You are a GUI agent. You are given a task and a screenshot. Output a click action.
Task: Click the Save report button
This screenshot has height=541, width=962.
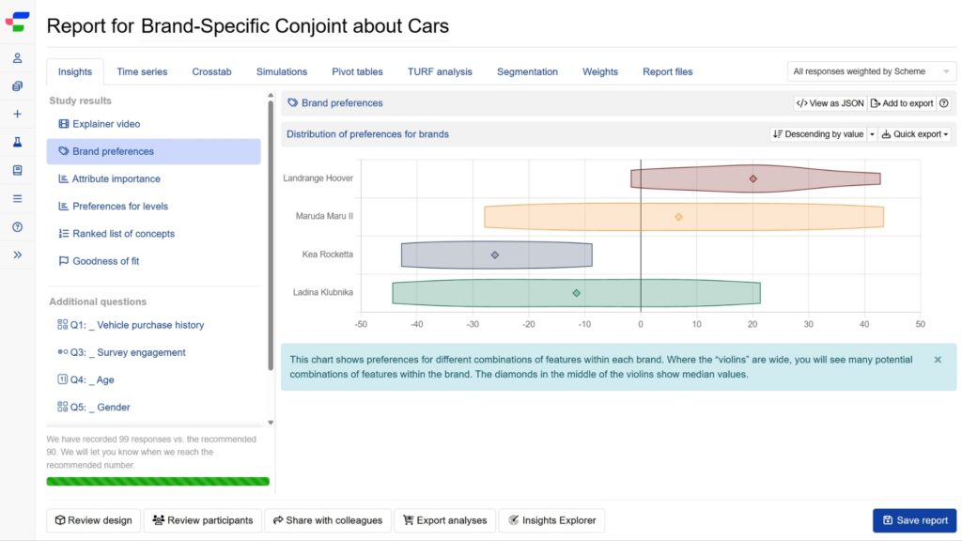[914, 520]
